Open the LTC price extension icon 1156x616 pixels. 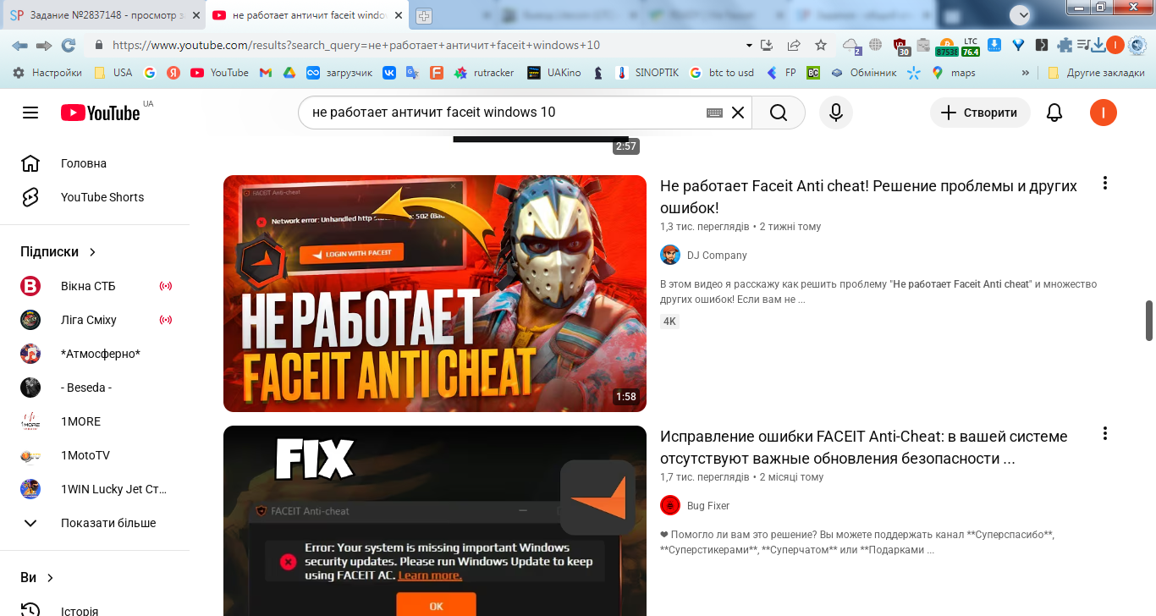click(x=971, y=46)
